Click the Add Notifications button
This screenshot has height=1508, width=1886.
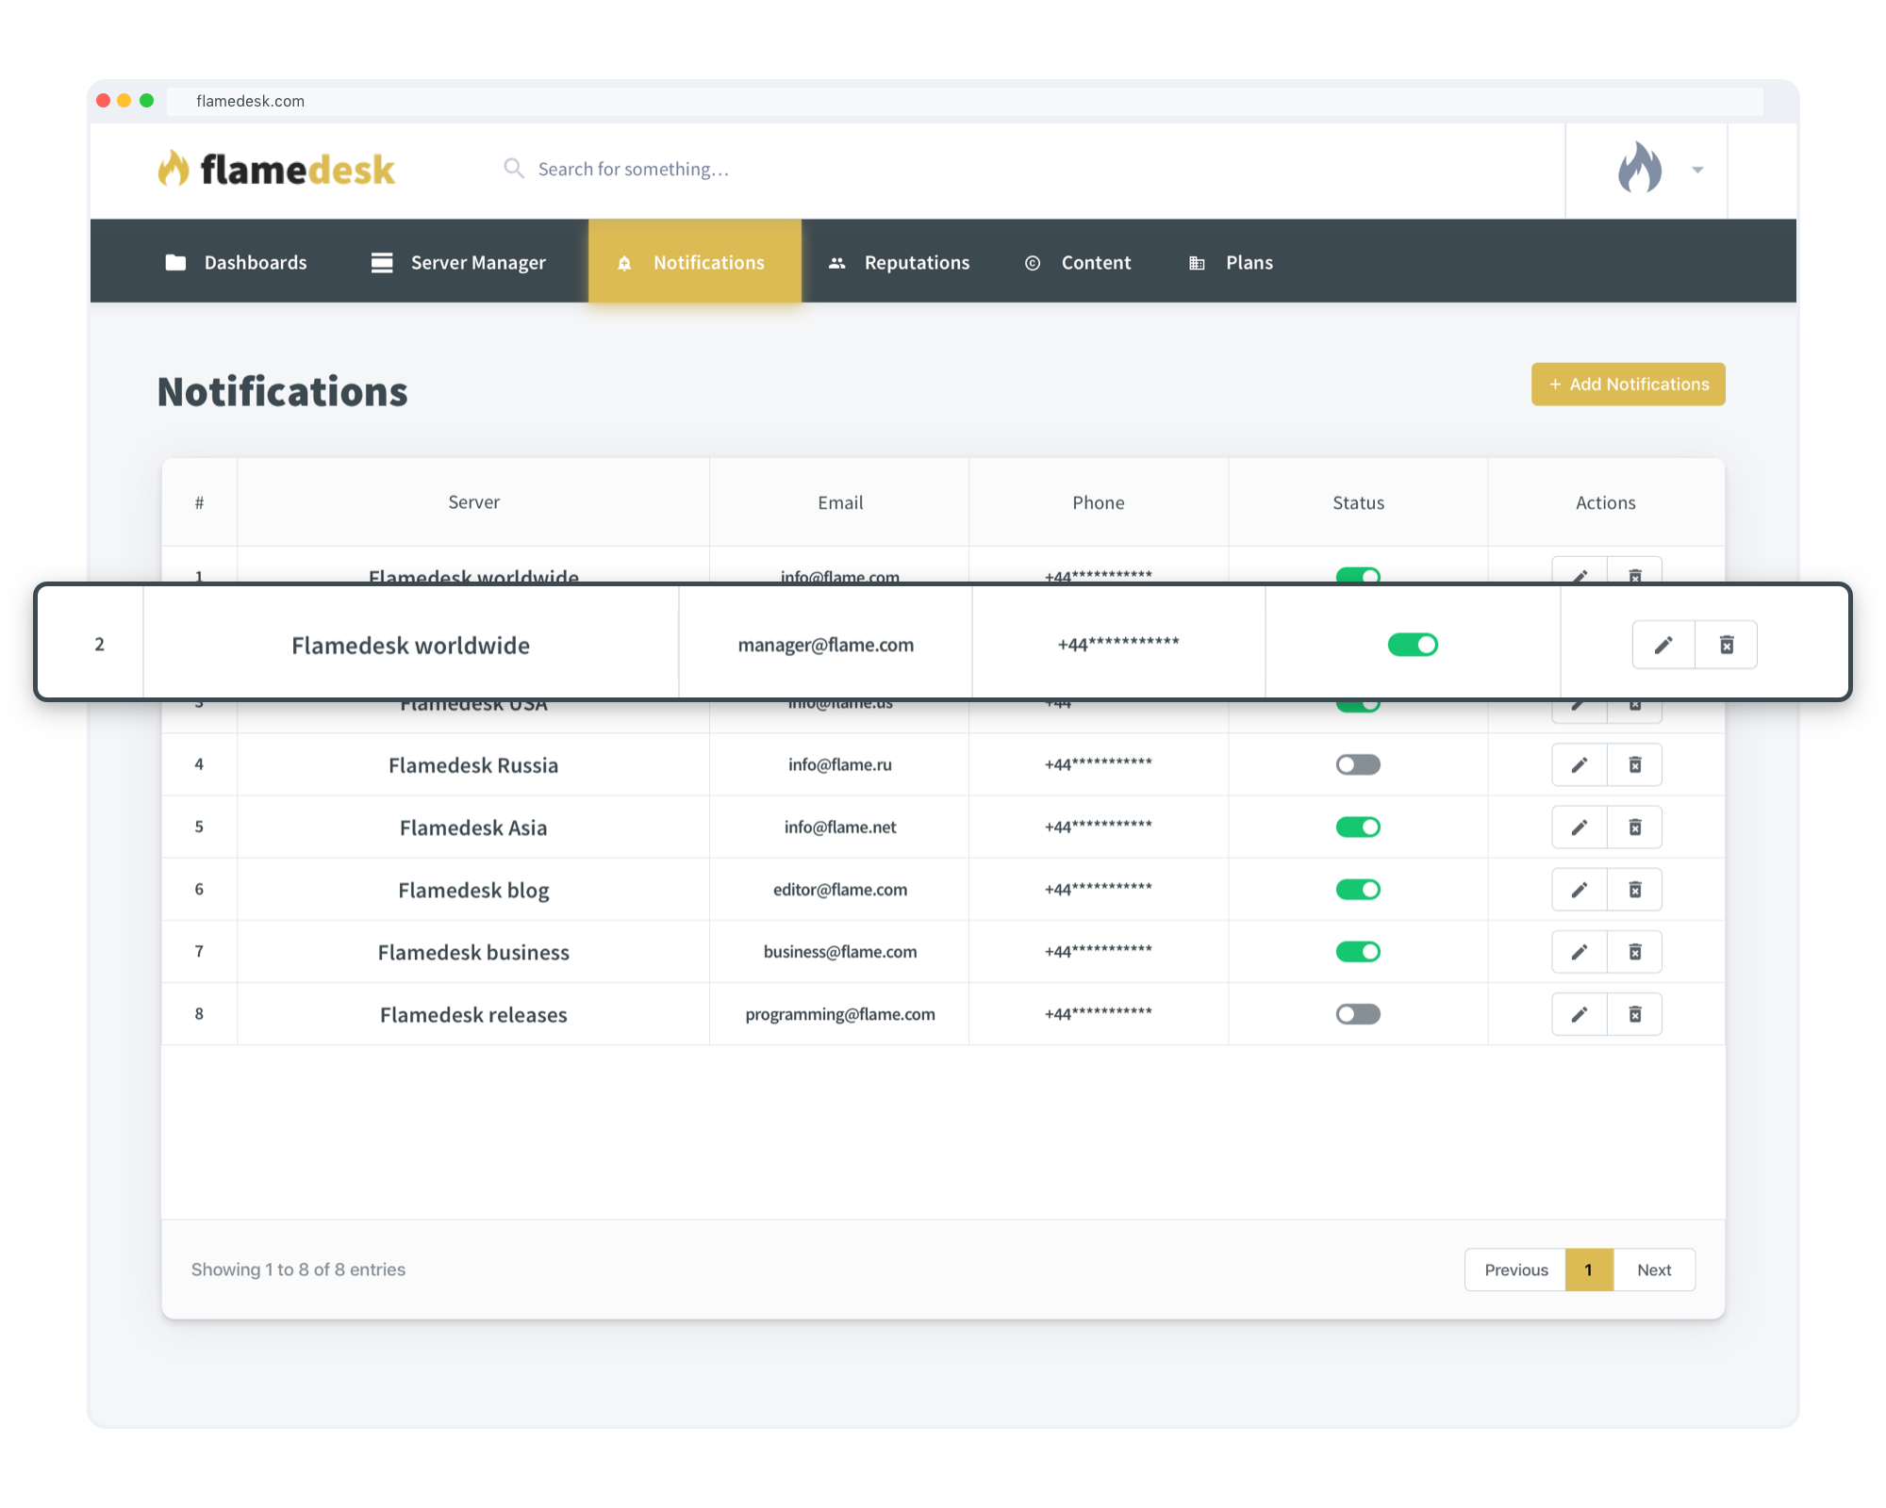[1629, 384]
